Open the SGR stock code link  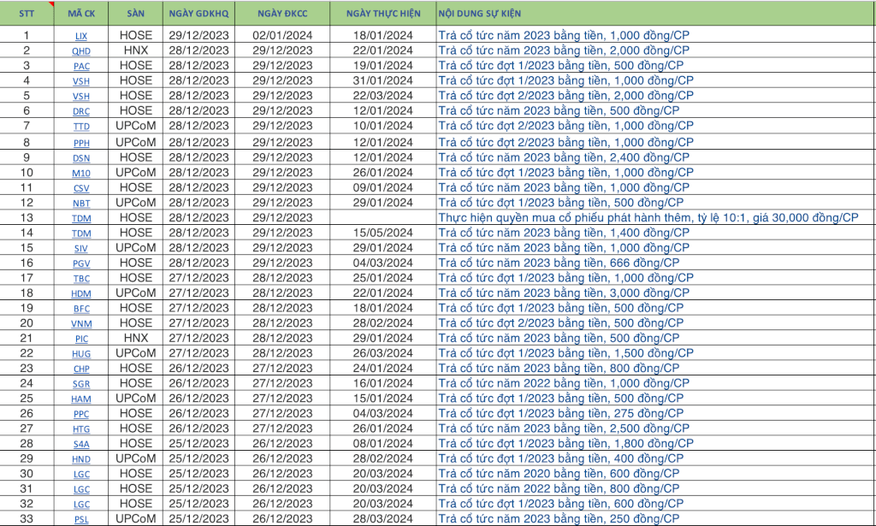click(x=81, y=384)
